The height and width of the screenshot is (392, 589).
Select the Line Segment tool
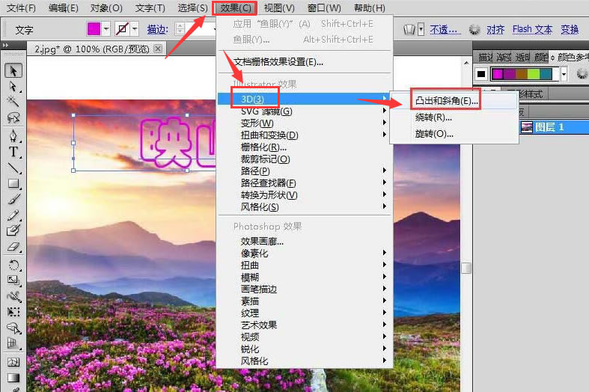click(13, 168)
